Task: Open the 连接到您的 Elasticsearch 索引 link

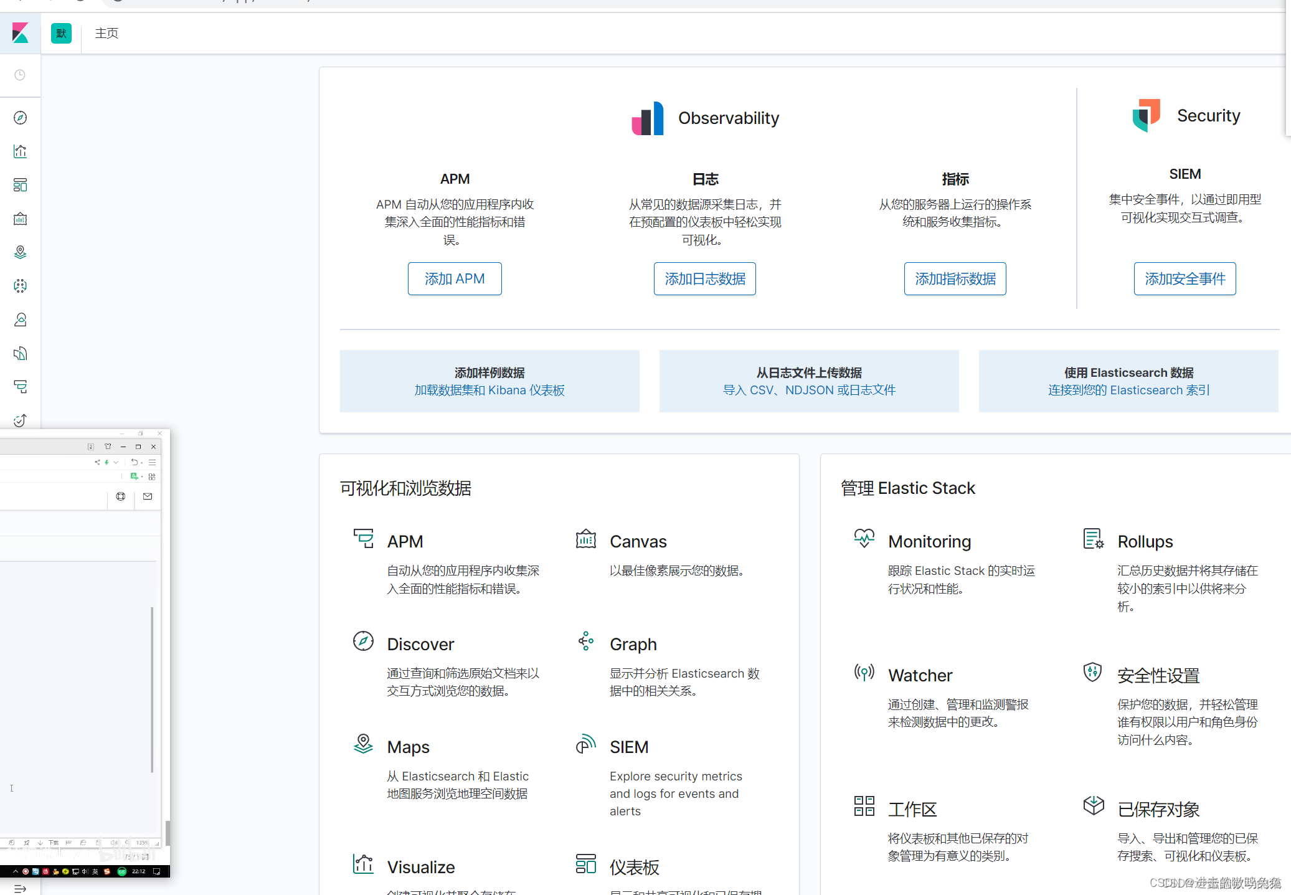Action: [x=1128, y=390]
